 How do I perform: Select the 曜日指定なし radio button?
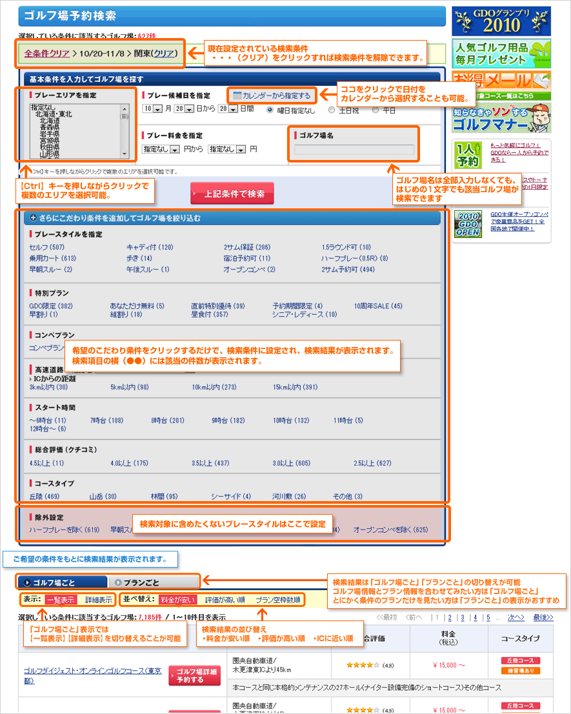point(270,110)
